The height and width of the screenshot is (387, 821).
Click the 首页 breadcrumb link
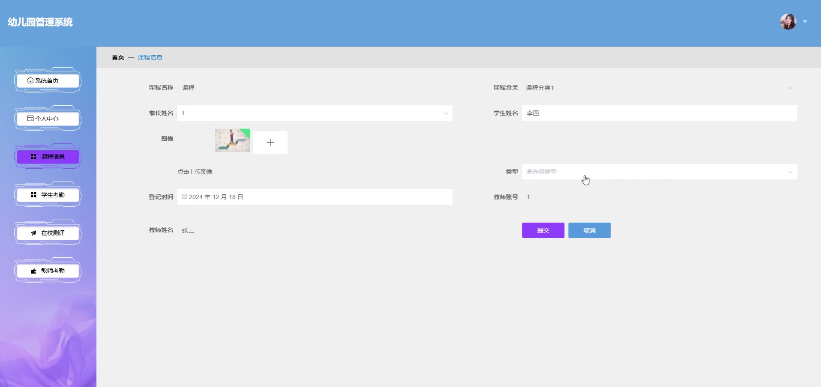[118, 57]
